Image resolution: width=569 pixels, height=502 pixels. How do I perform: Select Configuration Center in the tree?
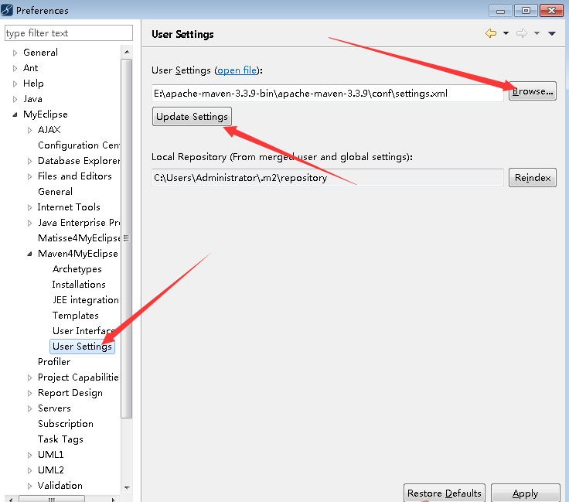tap(79, 145)
